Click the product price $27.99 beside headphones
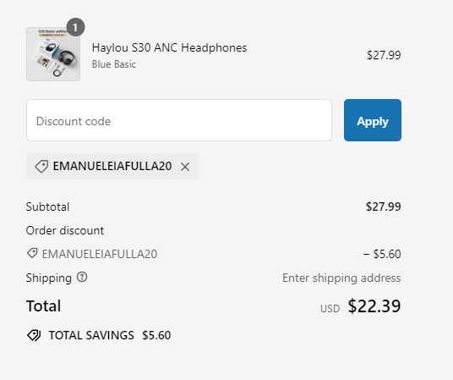 click(x=384, y=55)
